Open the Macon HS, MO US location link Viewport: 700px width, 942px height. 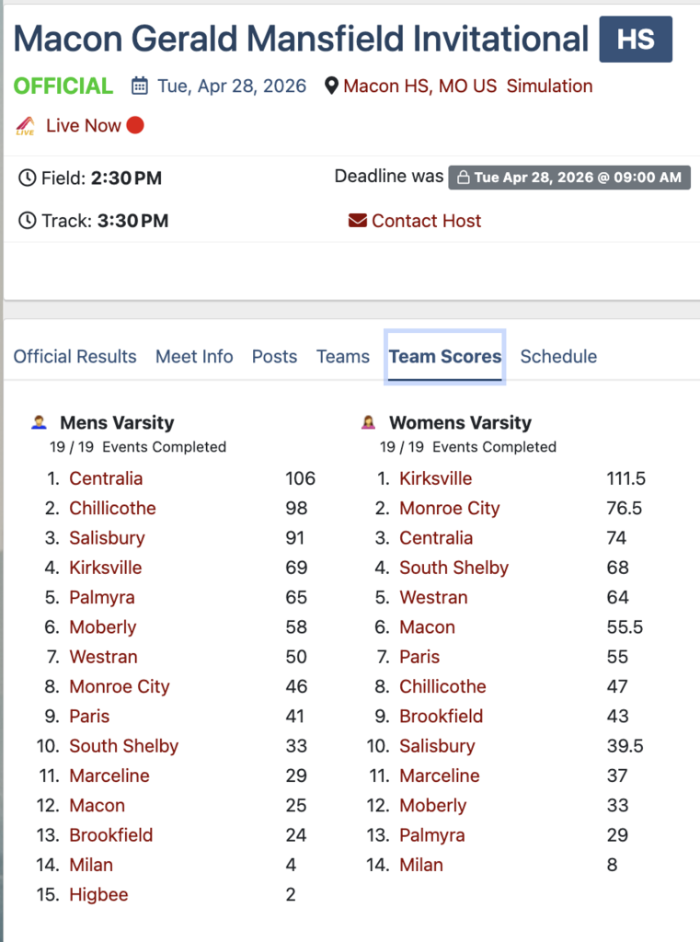click(x=419, y=86)
